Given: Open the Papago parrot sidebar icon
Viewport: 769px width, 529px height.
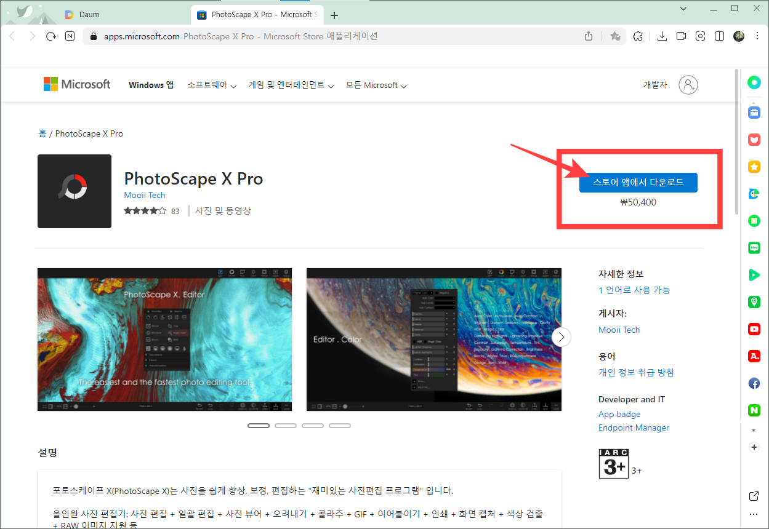Looking at the screenshot, I should [x=754, y=194].
